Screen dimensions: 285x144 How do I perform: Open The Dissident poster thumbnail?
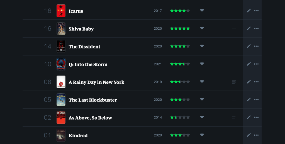(x=61, y=46)
